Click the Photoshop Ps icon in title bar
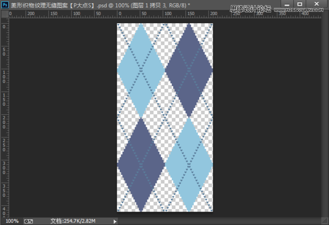Screen dimensions: 329x225 click(5, 5)
